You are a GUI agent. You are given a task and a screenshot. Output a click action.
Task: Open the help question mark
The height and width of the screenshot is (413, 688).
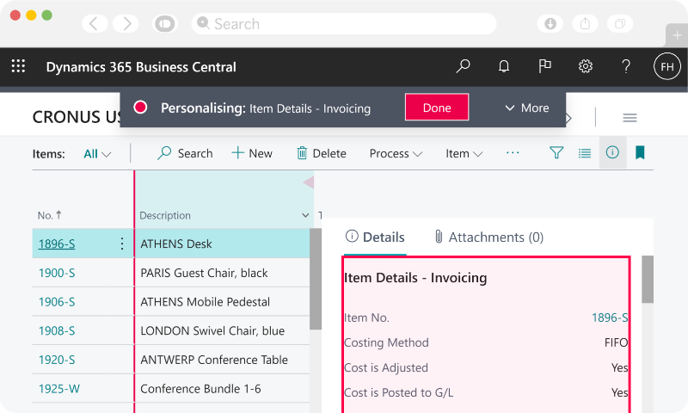626,66
